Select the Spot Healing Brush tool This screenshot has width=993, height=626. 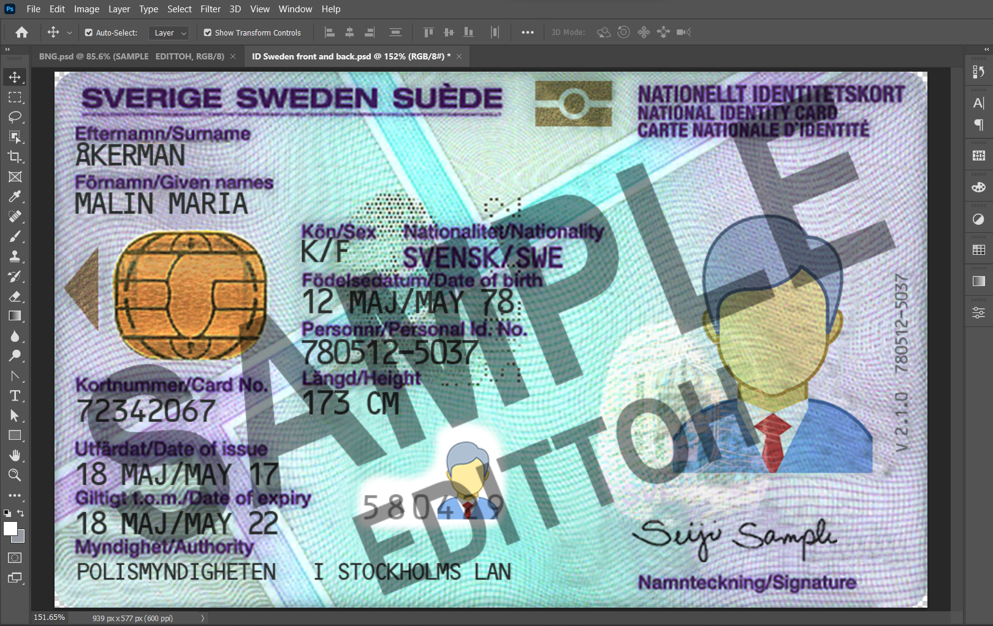pyautogui.click(x=15, y=216)
